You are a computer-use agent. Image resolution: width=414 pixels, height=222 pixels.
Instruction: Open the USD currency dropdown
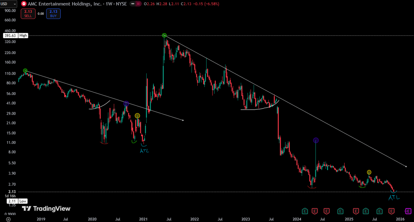[9, 4]
